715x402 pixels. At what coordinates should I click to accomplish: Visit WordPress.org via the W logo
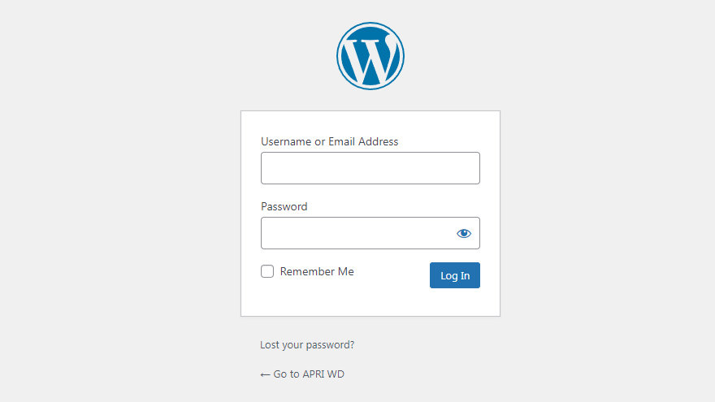click(370, 56)
